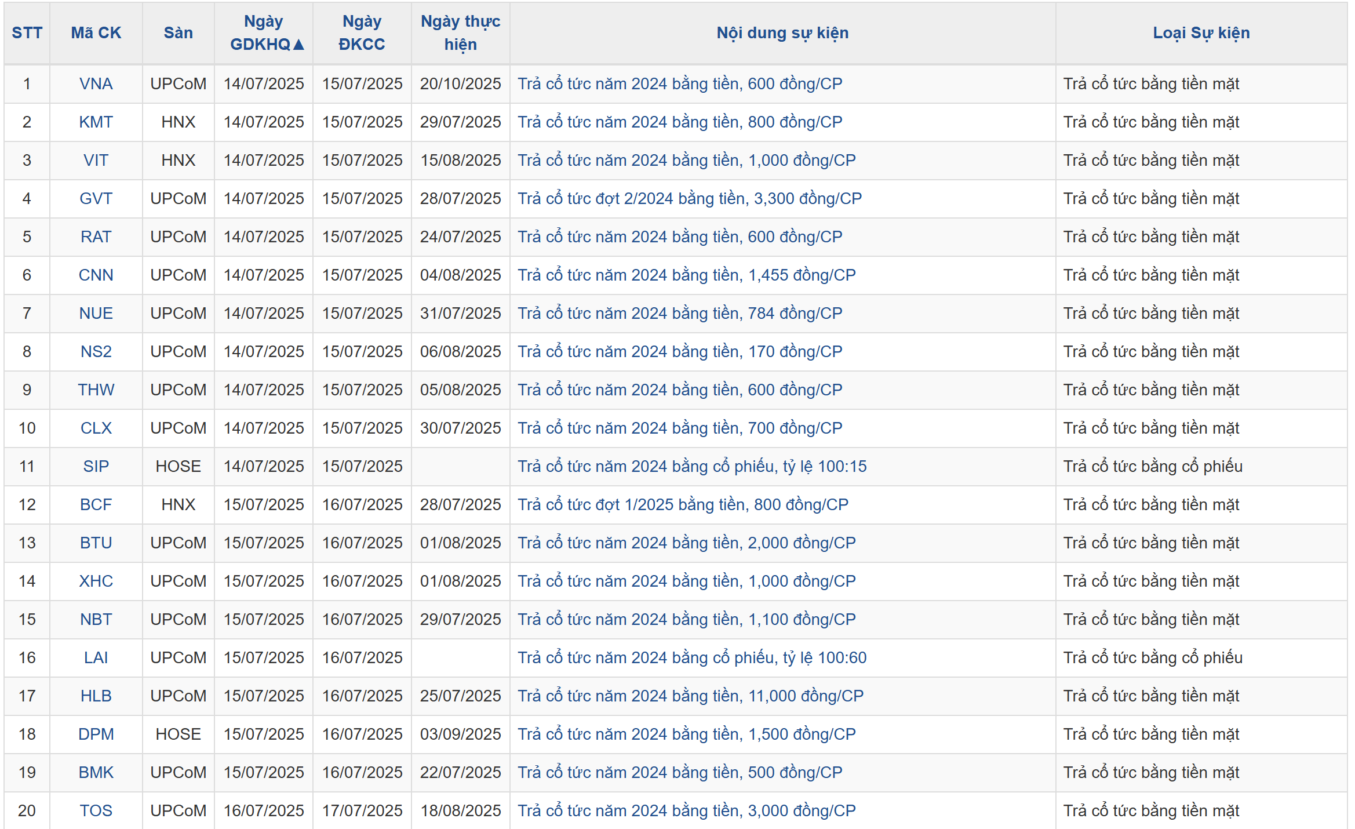The width and height of the screenshot is (1355, 829).
Task: Click the Sàn column header
Action: [x=179, y=33]
